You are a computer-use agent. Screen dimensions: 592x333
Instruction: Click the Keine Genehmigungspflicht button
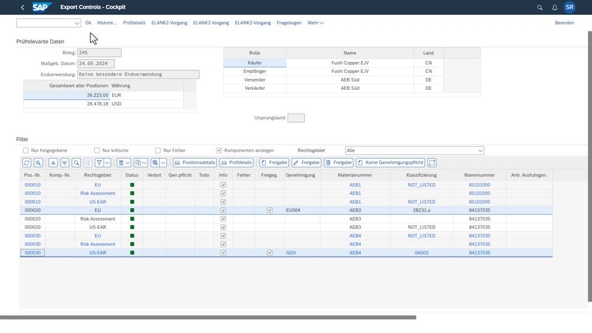(x=390, y=163)
